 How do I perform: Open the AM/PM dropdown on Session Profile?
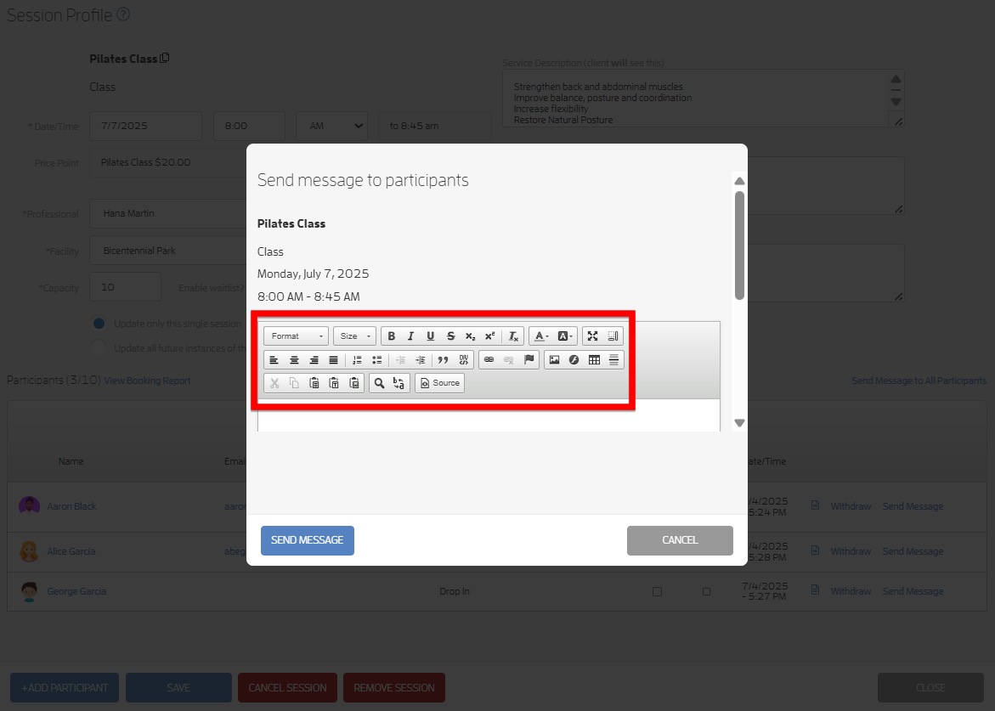click(332, 127)
